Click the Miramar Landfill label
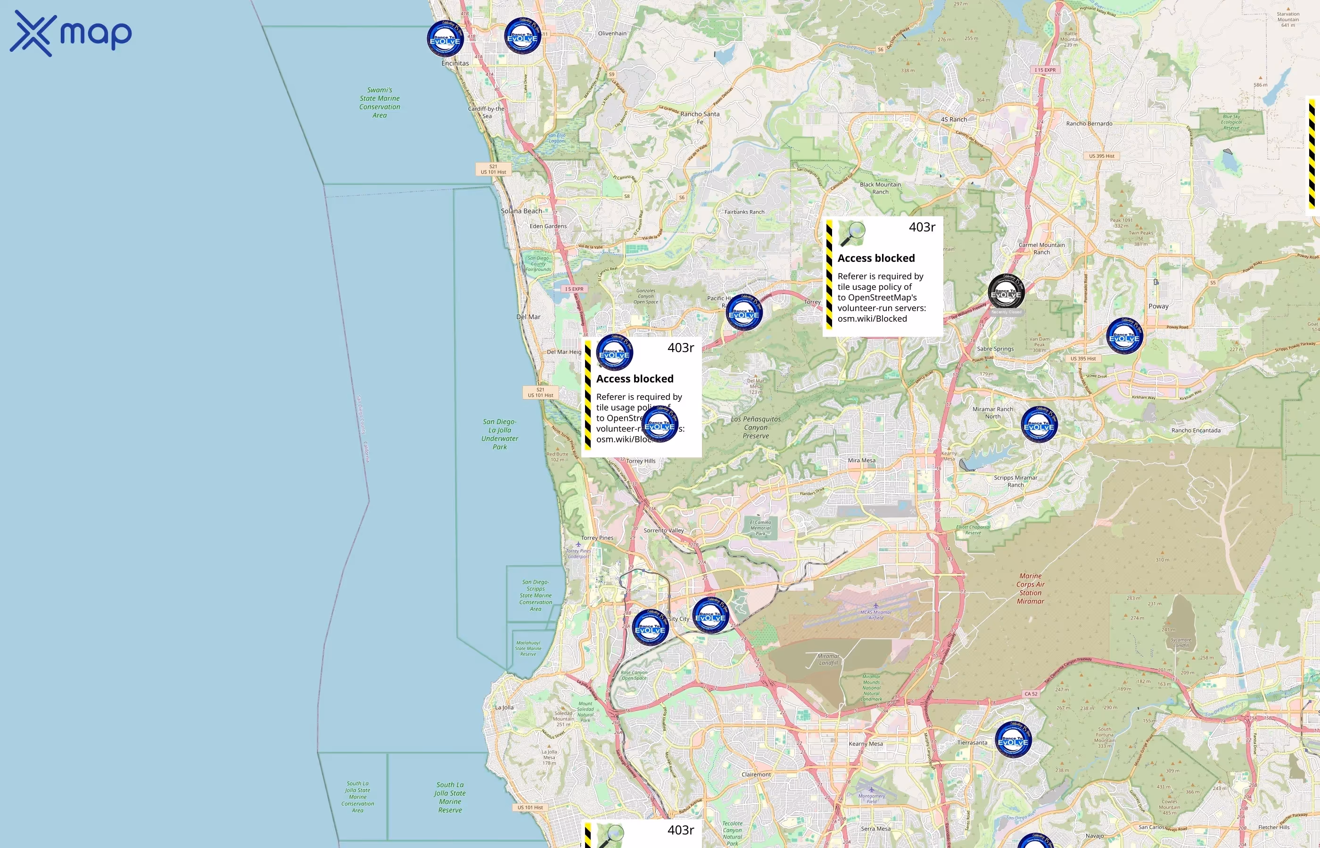The image size is (1320, 848). 828,659
